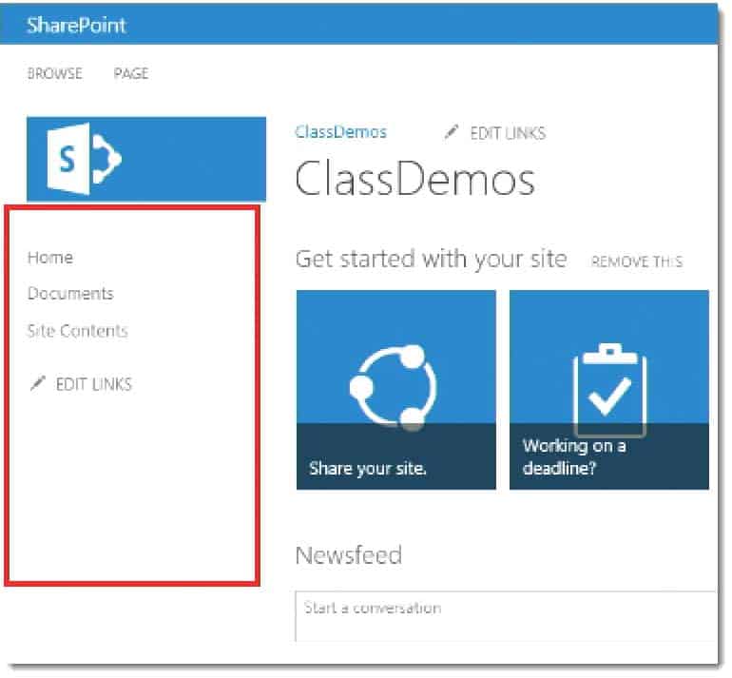This screenshot has width=732, height=678.
Task: Open Site Contents in left navigation
Action: [x=78, y=331]
